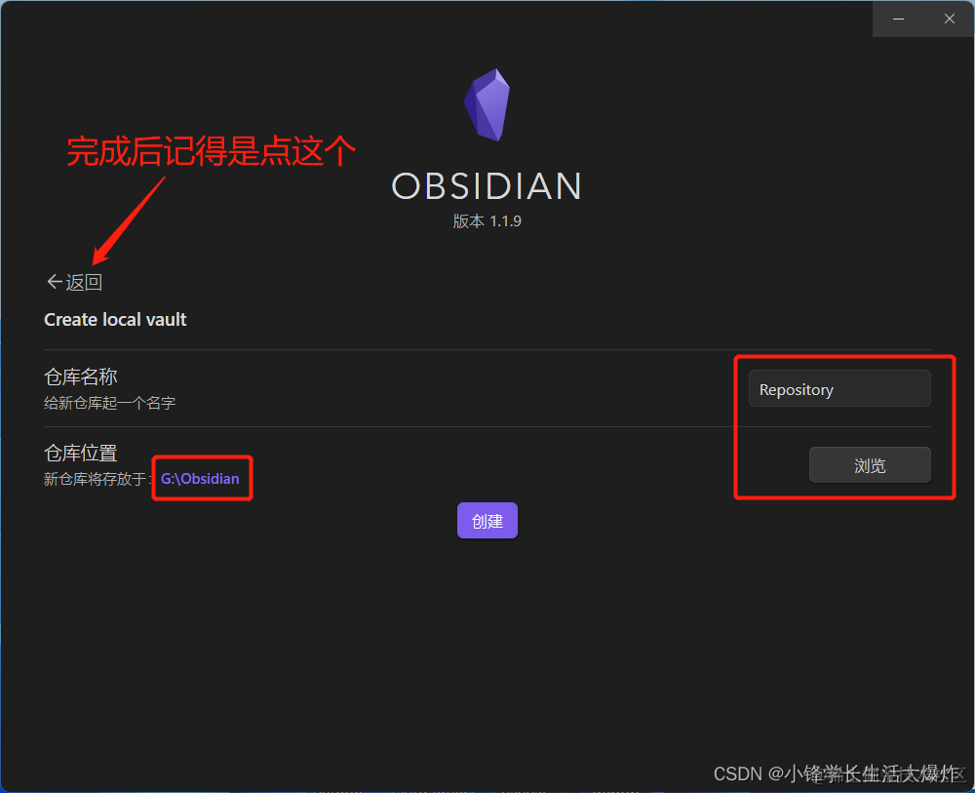Click the OBSIDIAN title text
Viewport: 975px width, 793px height.
487,186
